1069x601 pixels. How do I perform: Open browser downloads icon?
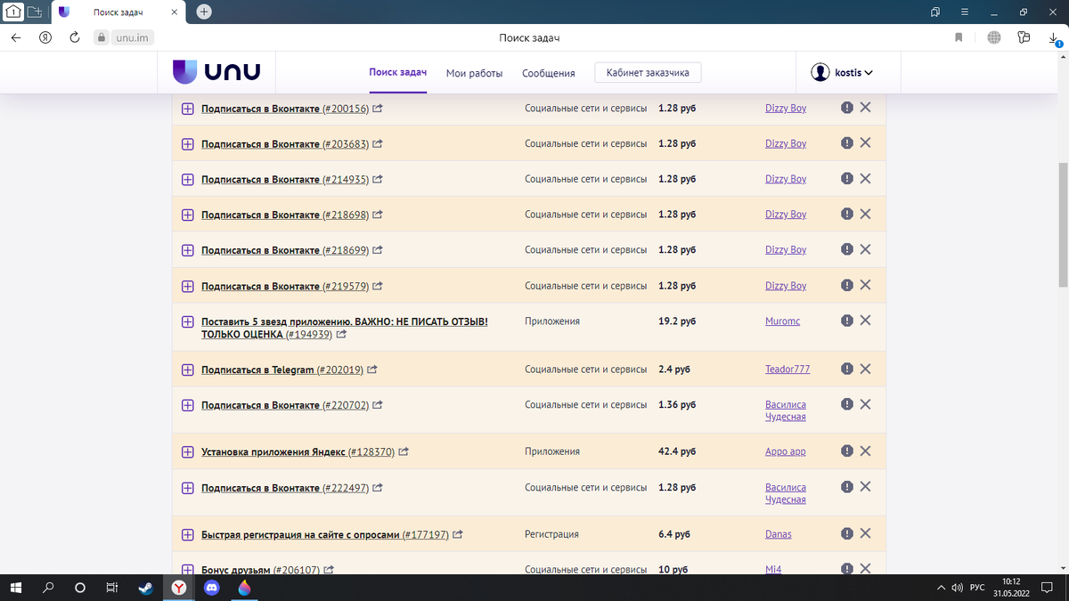point(1054,37)
